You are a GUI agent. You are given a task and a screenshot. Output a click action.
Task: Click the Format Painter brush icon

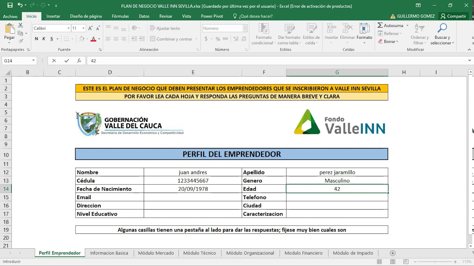[x=20, y=41]
